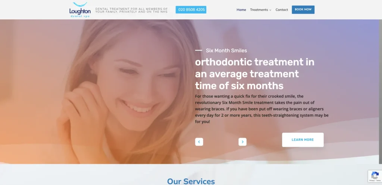The height and width of the screenshot is (185, 382).
Task: Click the reCAPTCHA badge icon
Action: pos(375,175)
